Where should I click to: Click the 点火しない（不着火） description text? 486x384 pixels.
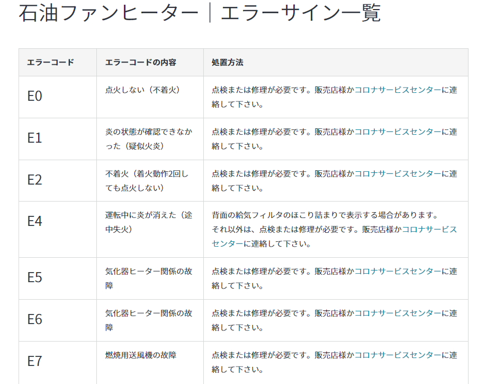click(x=143, y=90)
